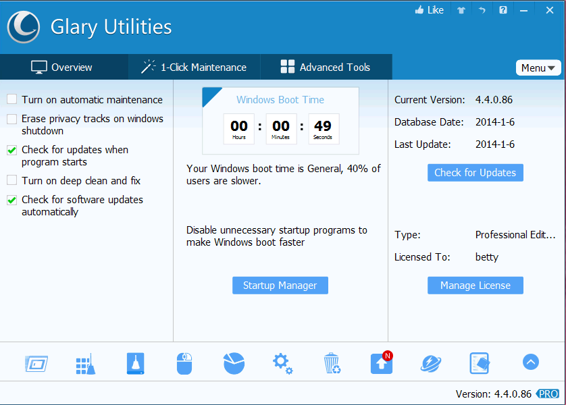Click the Last Update value 2014-1-6
The height and width of the screenshot is (405, 566).
click(495, 144)
